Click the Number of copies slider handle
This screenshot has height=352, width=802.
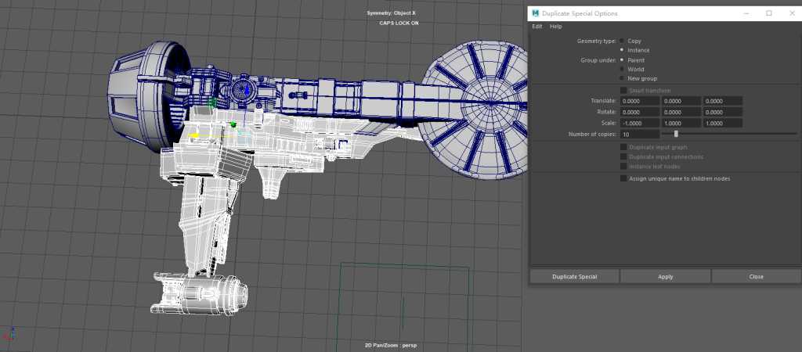(x=676, y=134)
